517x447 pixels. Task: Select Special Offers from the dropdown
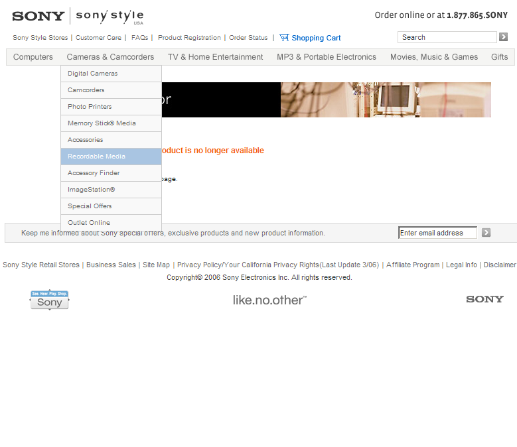(111, 206)
